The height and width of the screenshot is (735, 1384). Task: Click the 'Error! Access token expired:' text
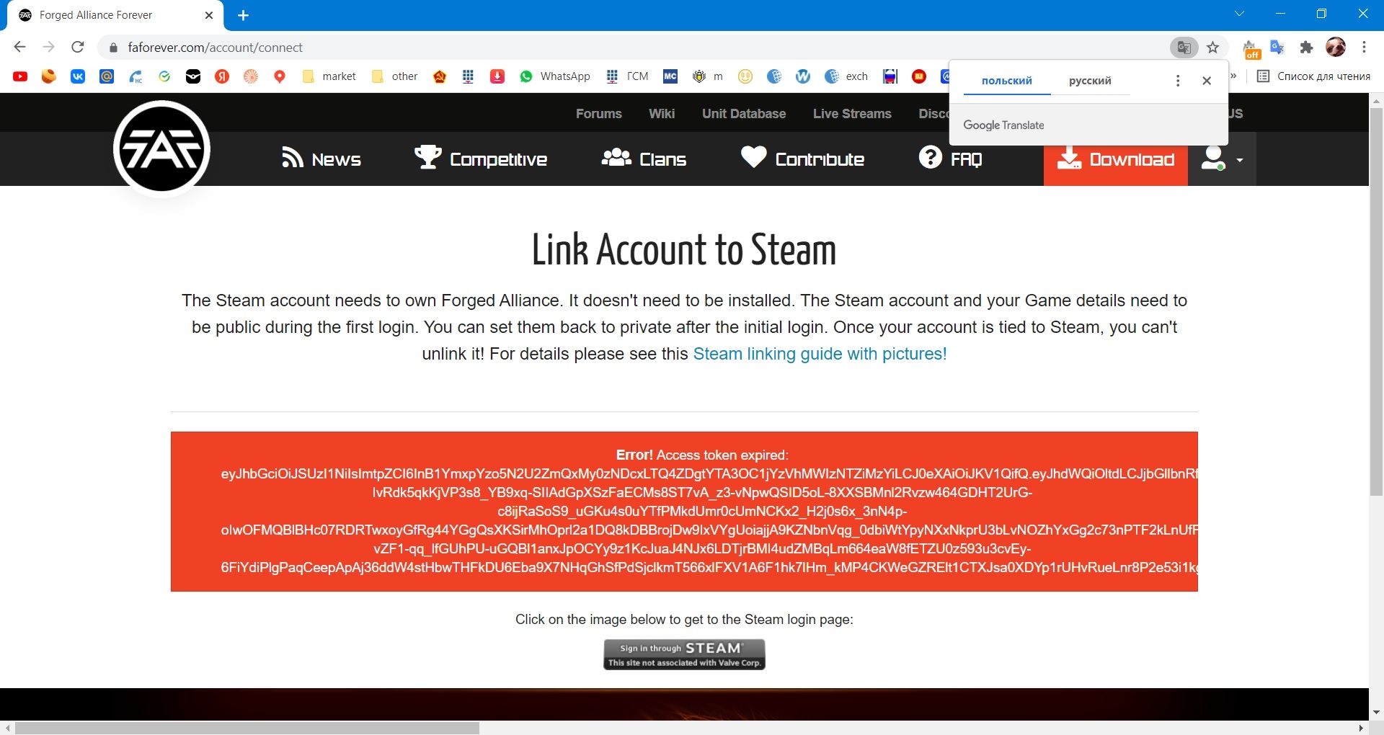click(x=702, y=455)
